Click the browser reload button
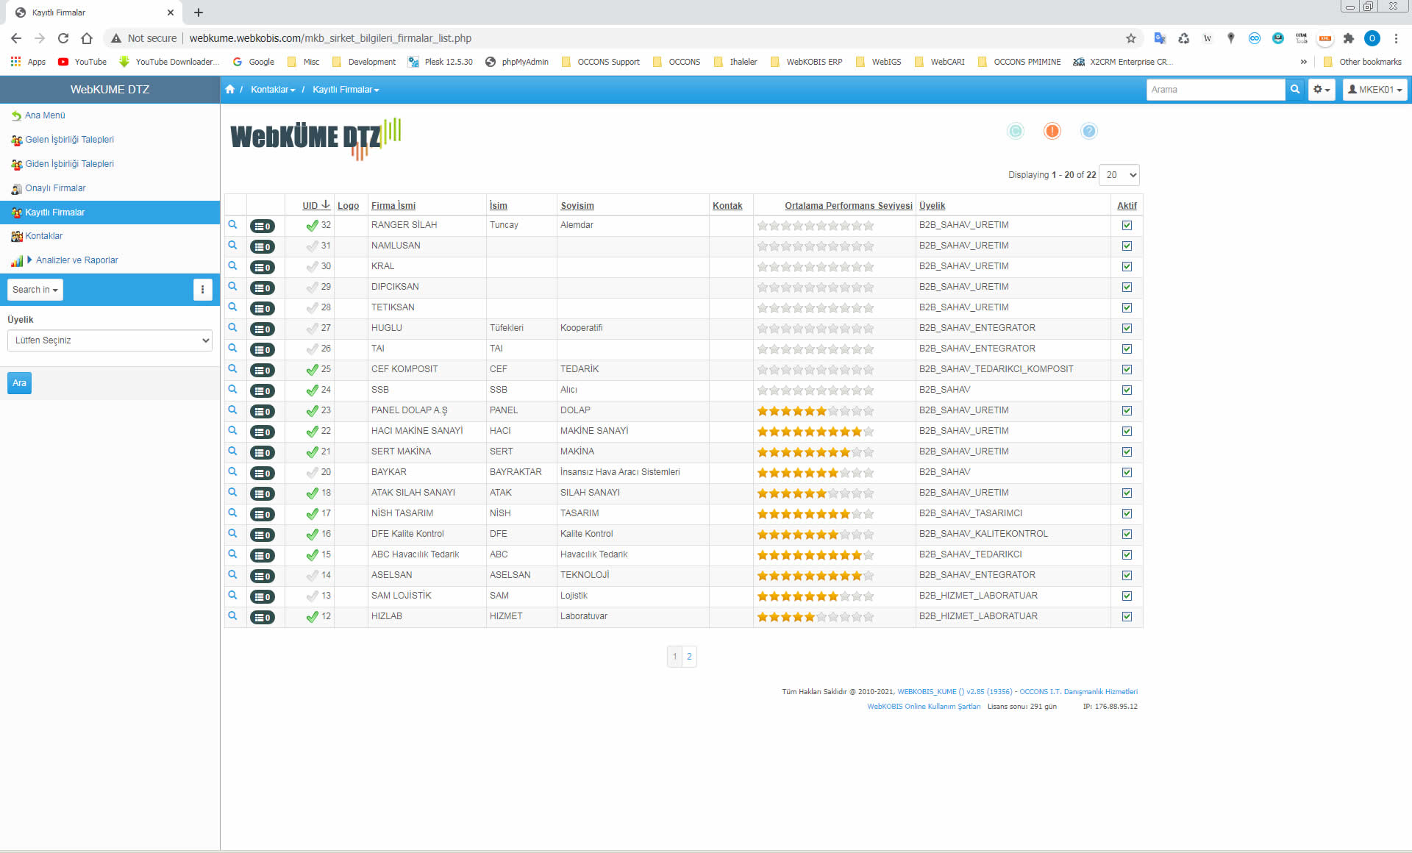Image resolution: width=1412 pixels, height=853 pixels. [x=63, y=38]
